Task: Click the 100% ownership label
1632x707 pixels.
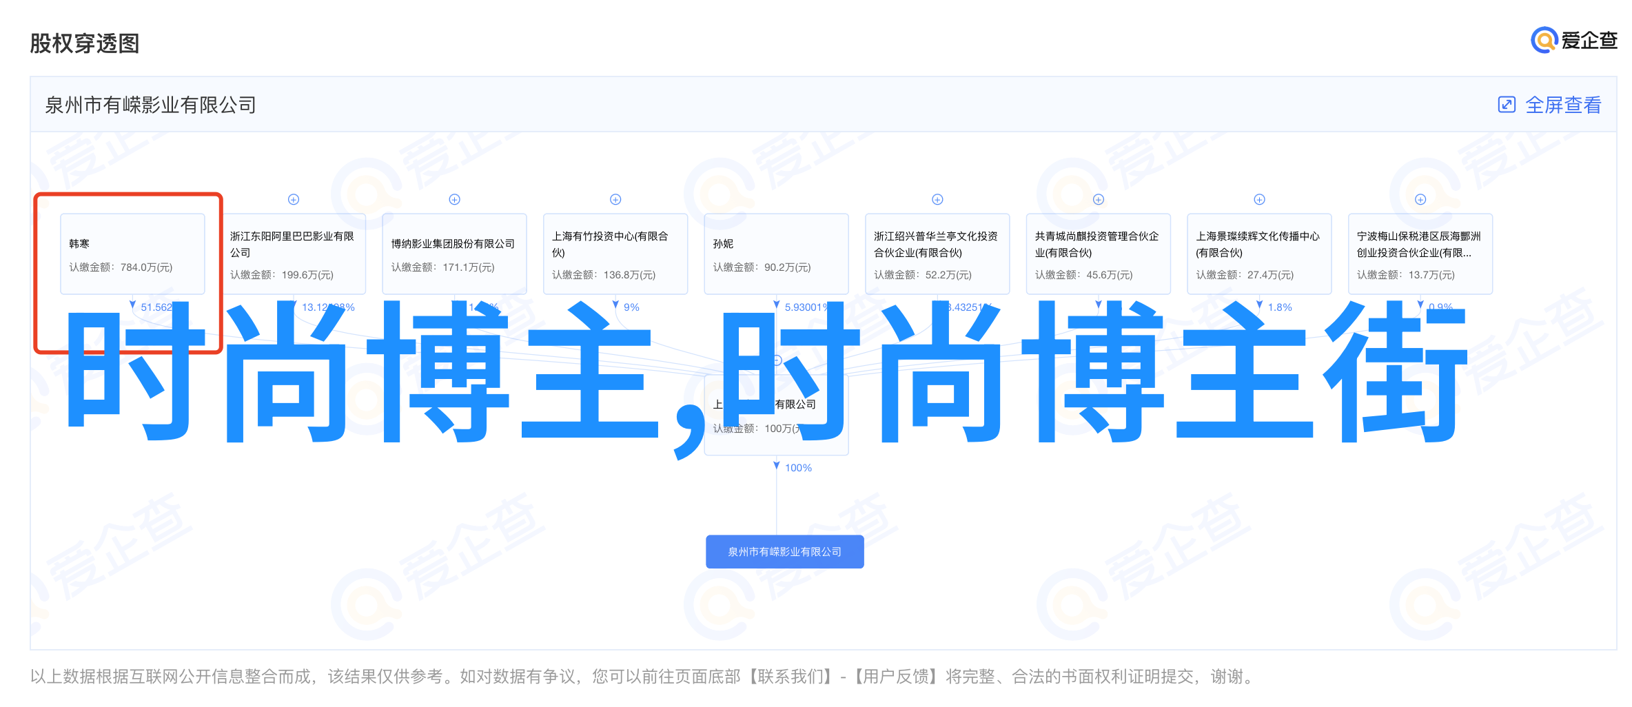Action: click(798, 468)
